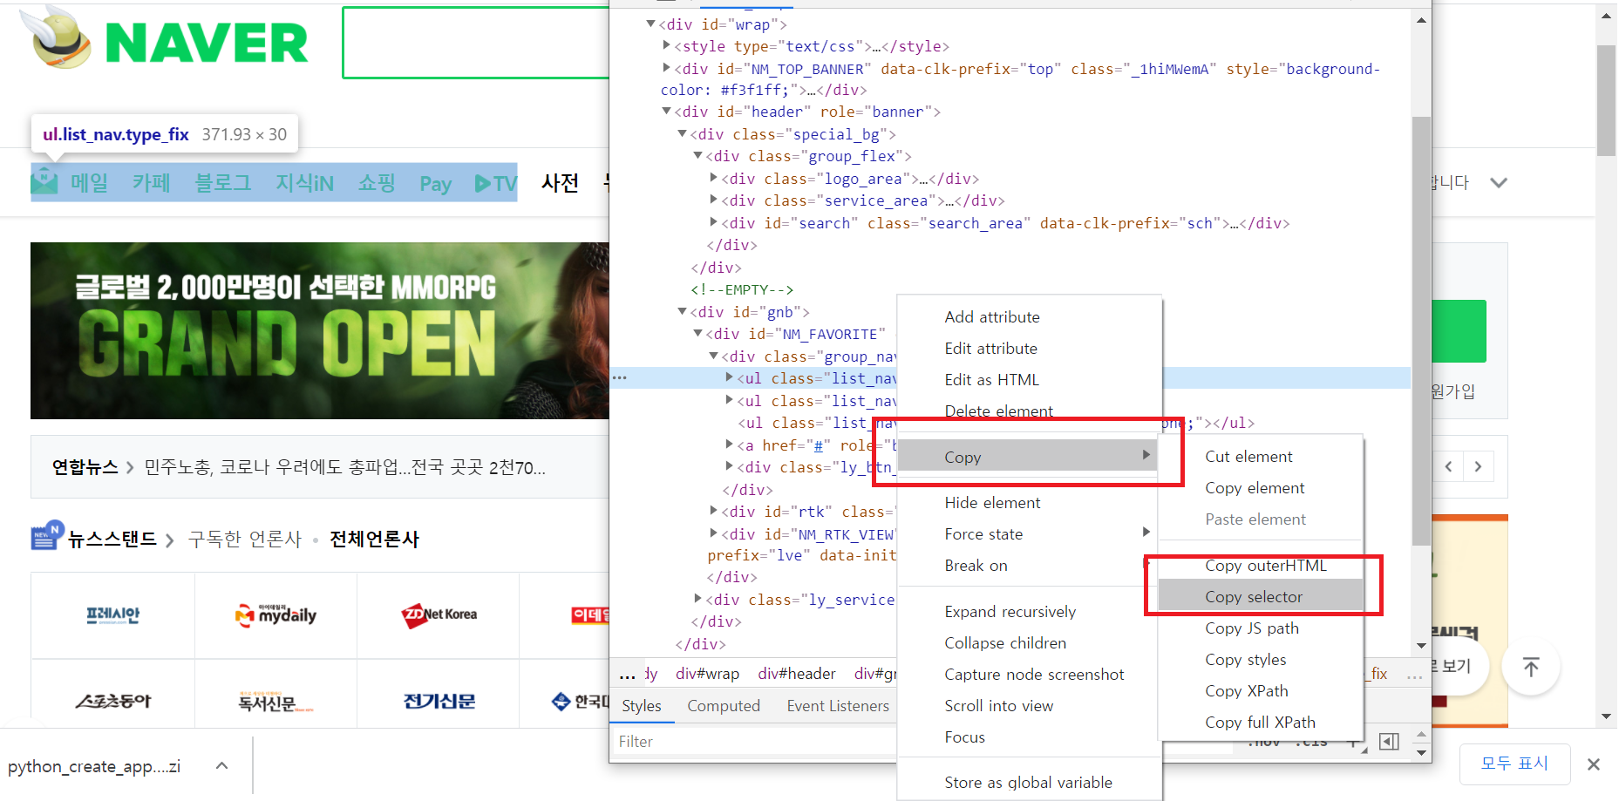Viewport: 1619px width, 801px height.
Task: Open the 전기신문 press logo
Action: coord(439,702)
